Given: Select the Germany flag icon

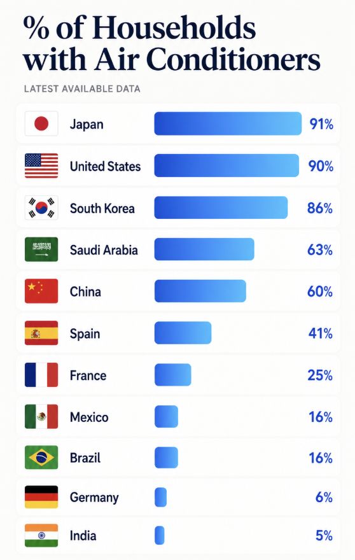Looking at the screenshot, I should [x=41, y=497].
